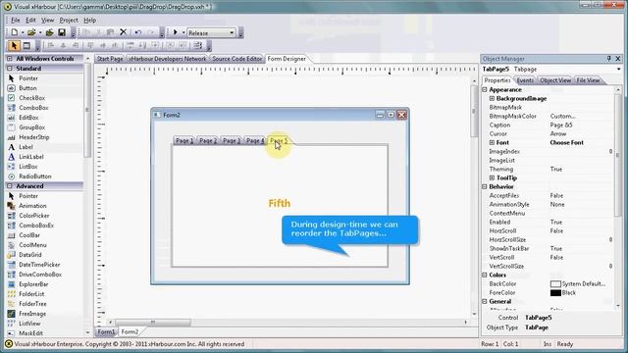Expand the Font property node

click(492, 142)
